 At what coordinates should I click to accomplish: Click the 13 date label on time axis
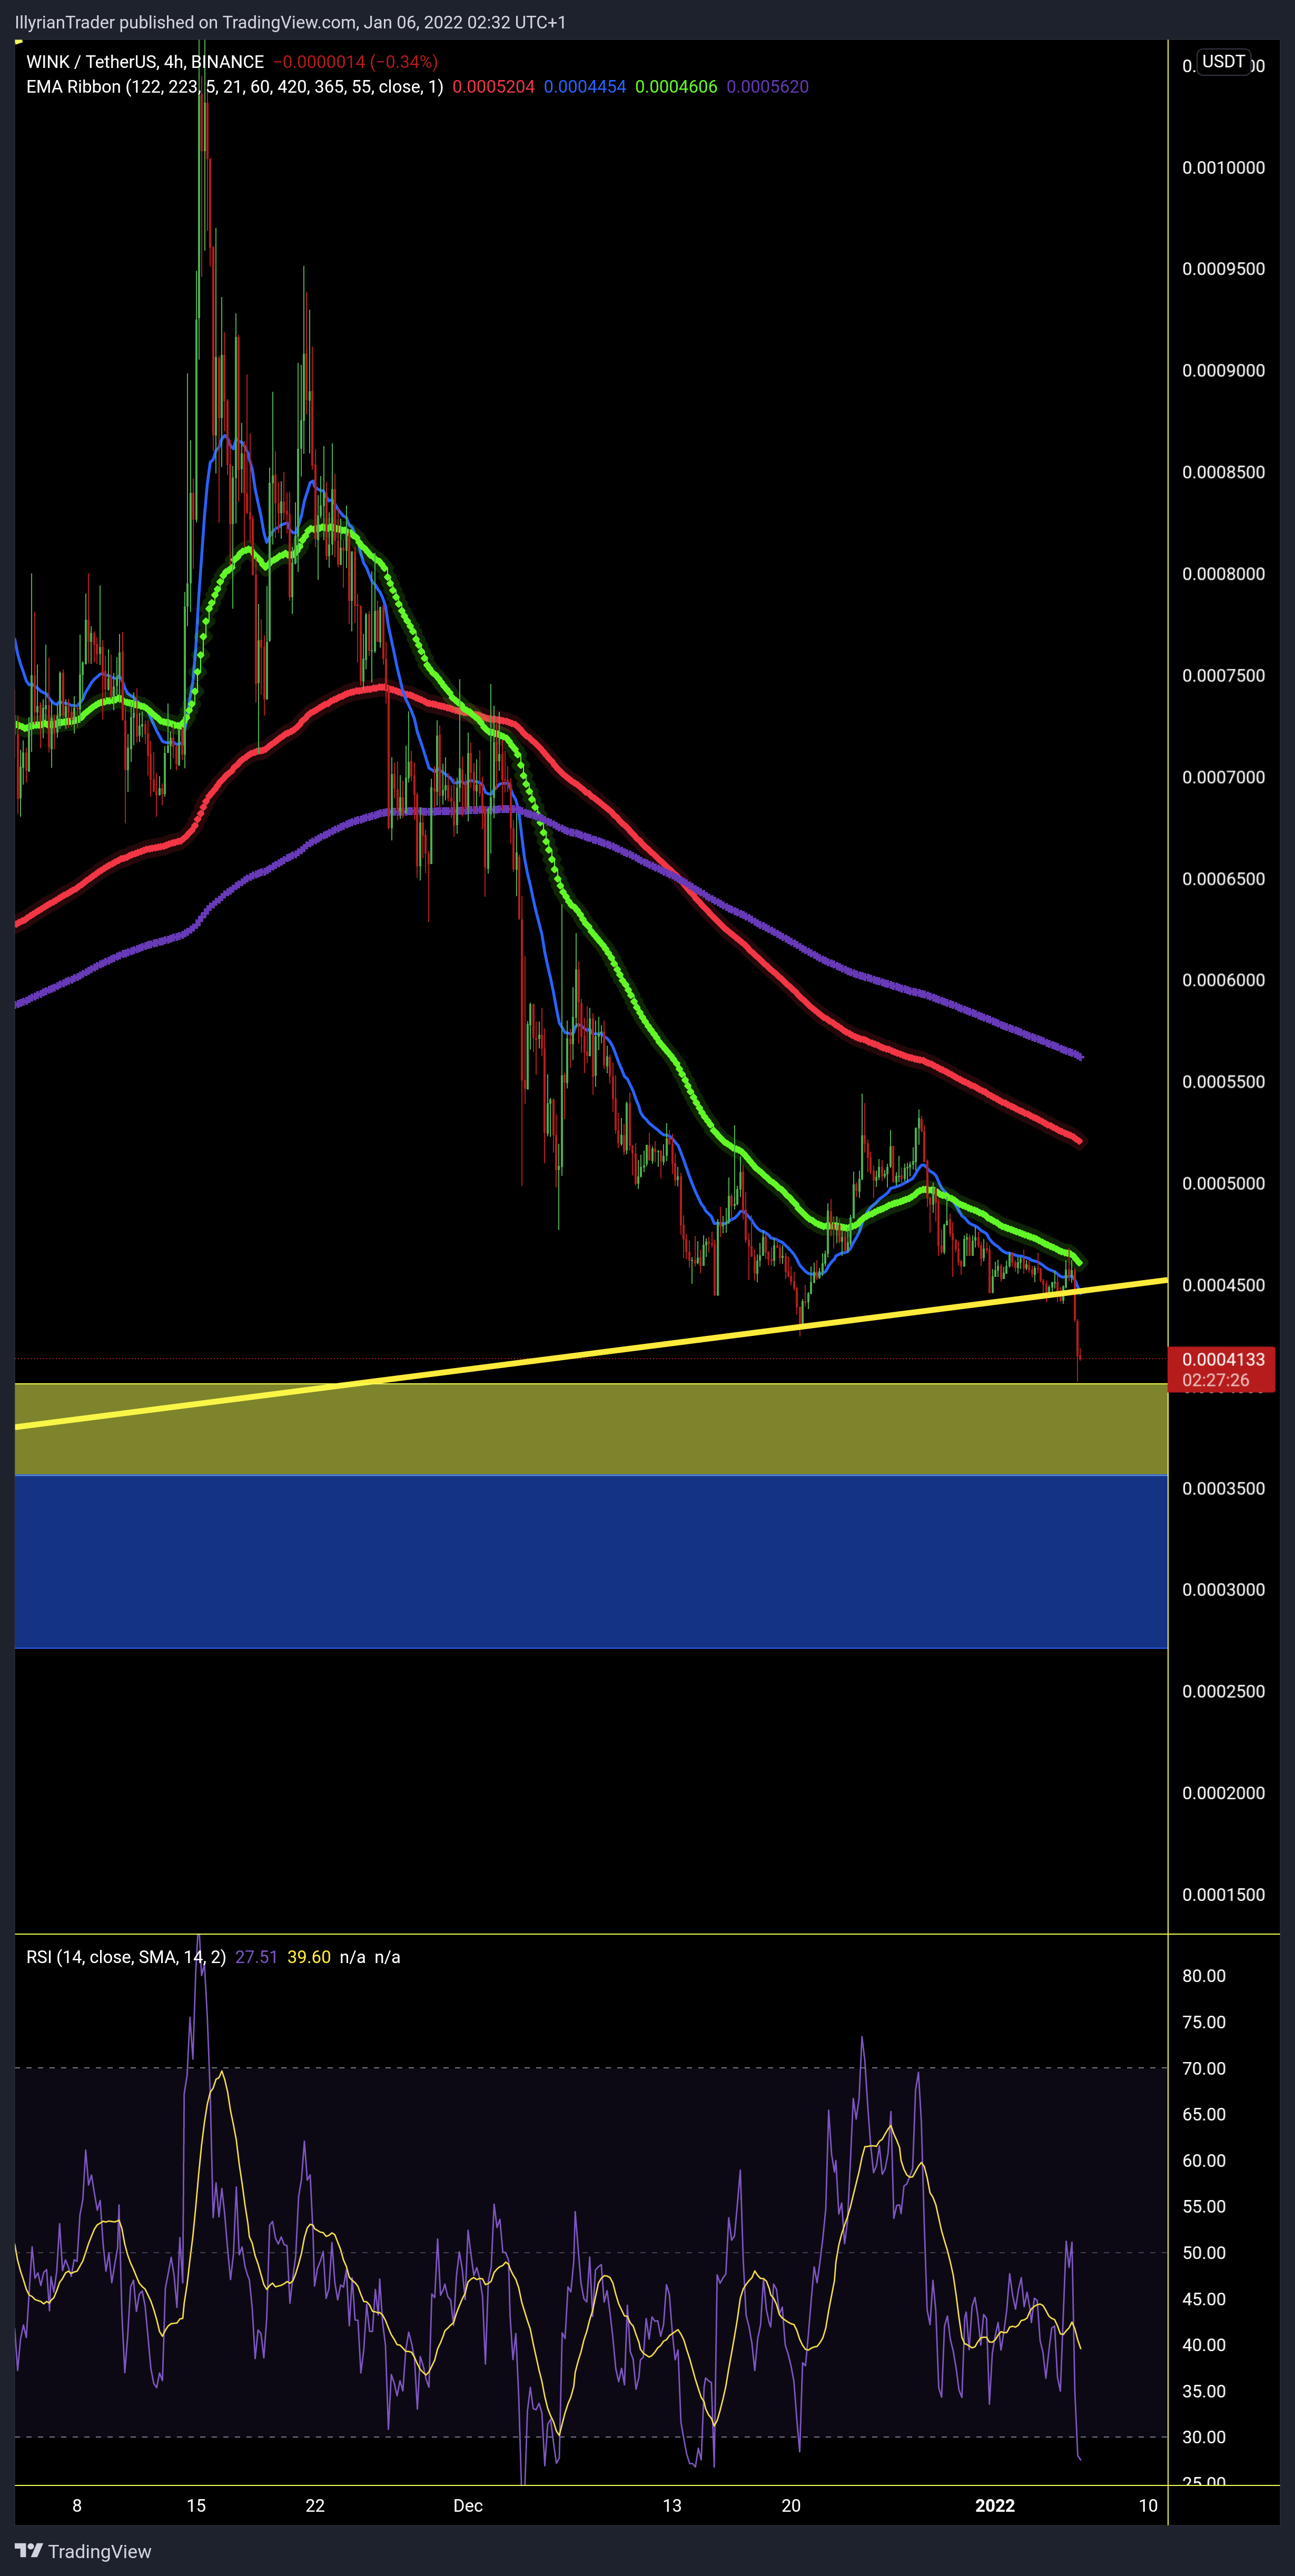pyautogui.click(x=672, y=2505)
